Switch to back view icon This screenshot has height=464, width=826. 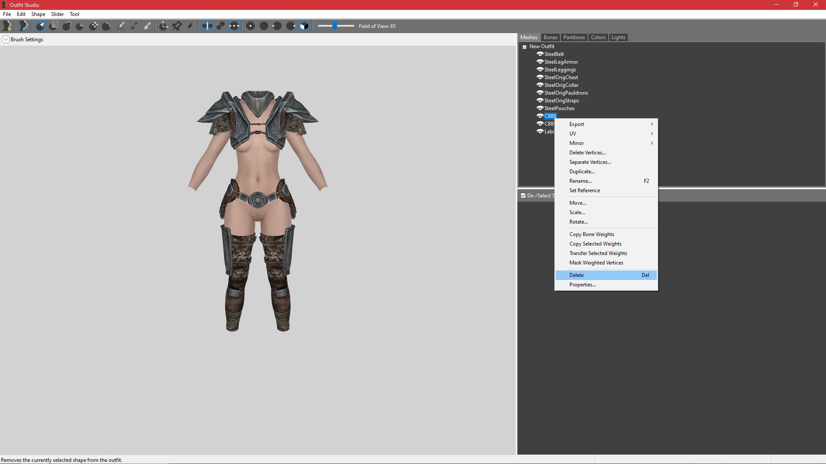click(264, 26)
